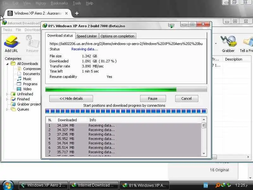Open the Options on completion tab

point(117,36)
